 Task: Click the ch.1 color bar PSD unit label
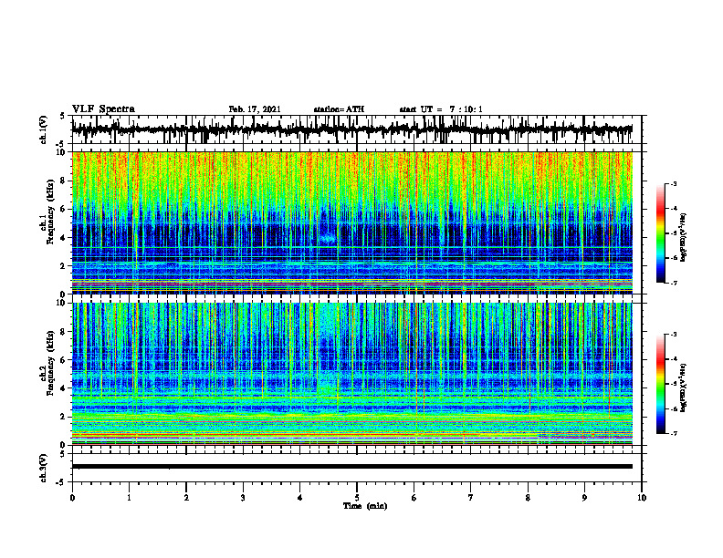(684, 238)
